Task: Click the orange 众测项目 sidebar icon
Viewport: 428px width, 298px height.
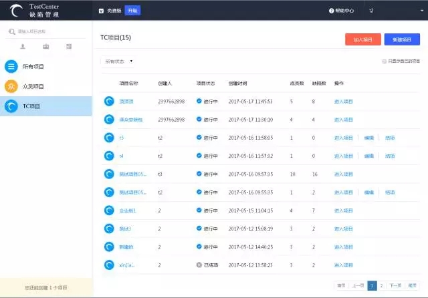Action: coord(11,86)
